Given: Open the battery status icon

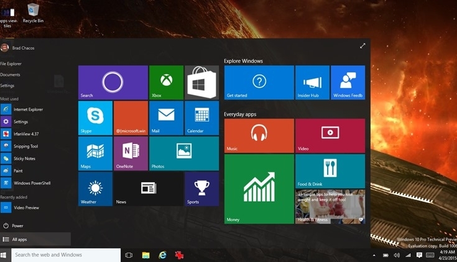Looking at the screenshot, I should [385, 255].
